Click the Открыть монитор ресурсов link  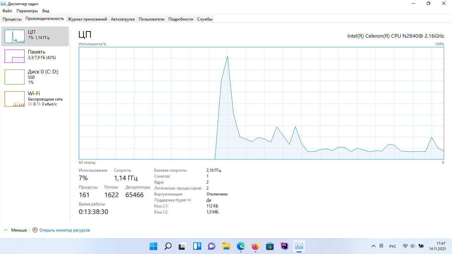(65, 230)
